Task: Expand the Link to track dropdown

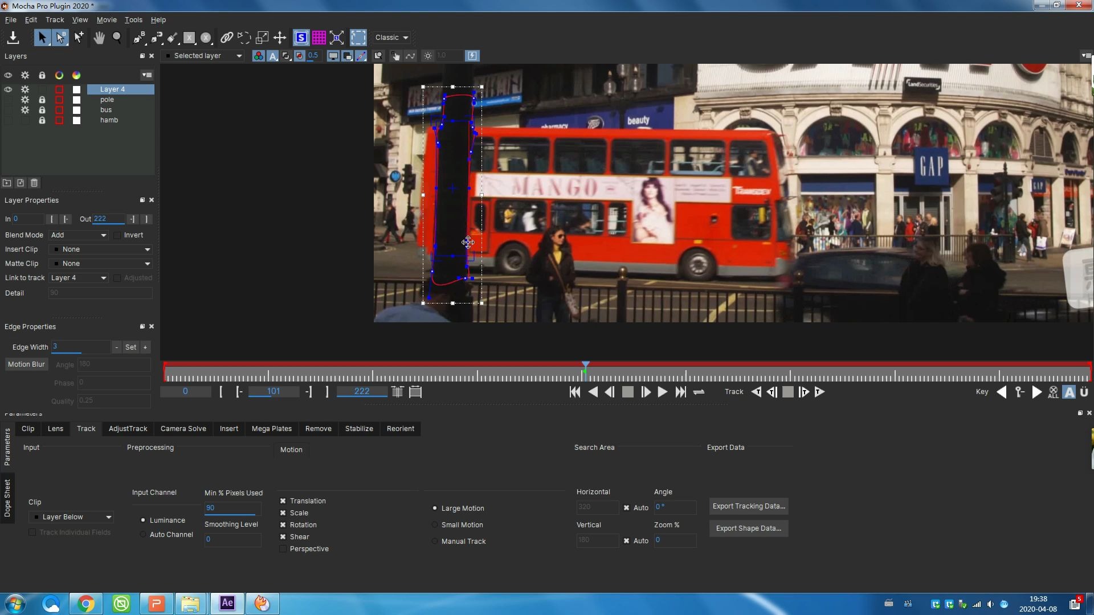Action: point(103,278)
